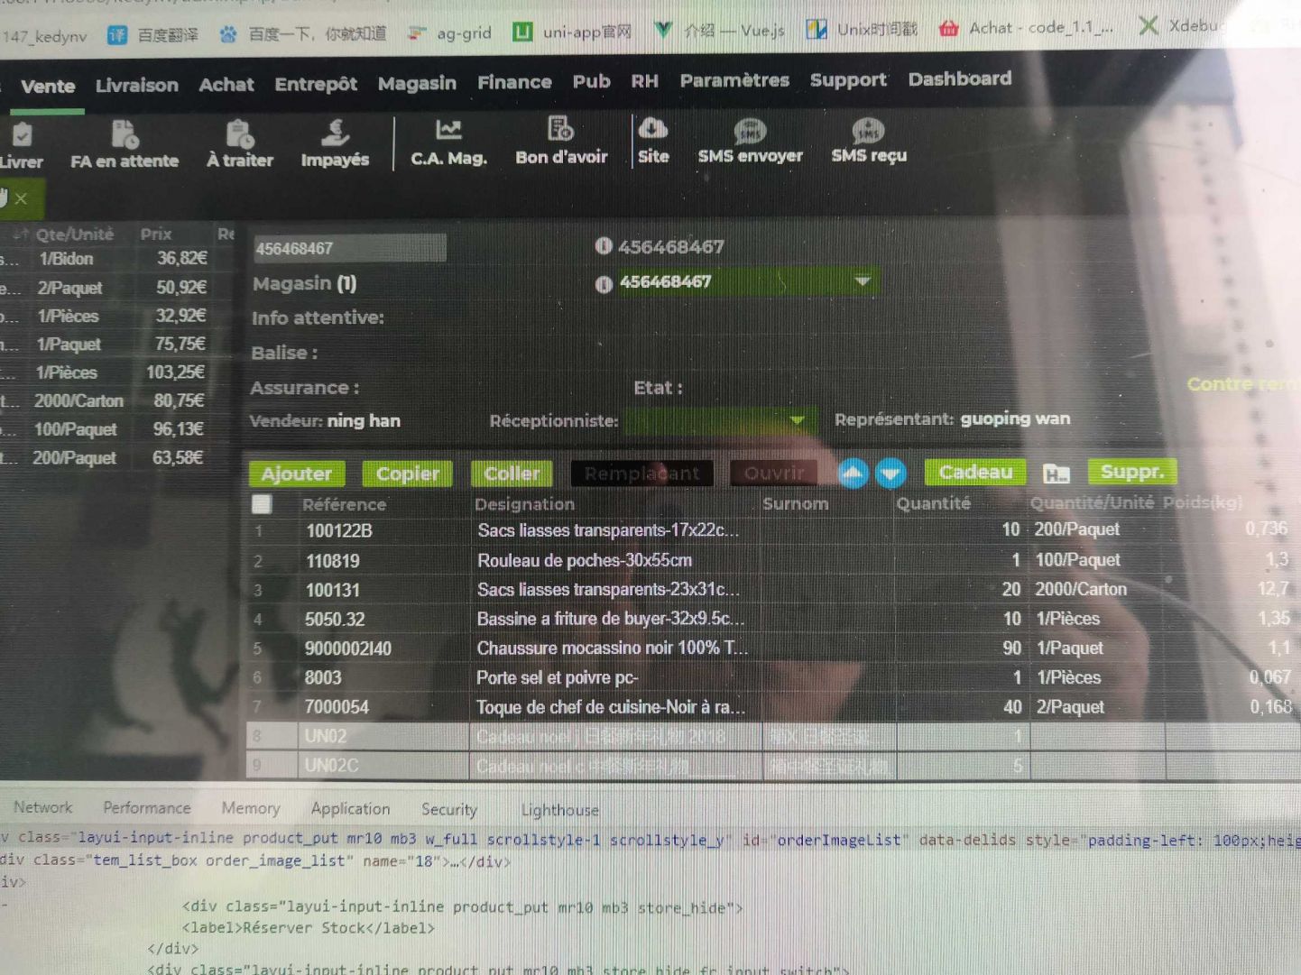The image size is (1301, 975).
Task: Open SMS reçu icon
Action: click(x=868, y=131)
